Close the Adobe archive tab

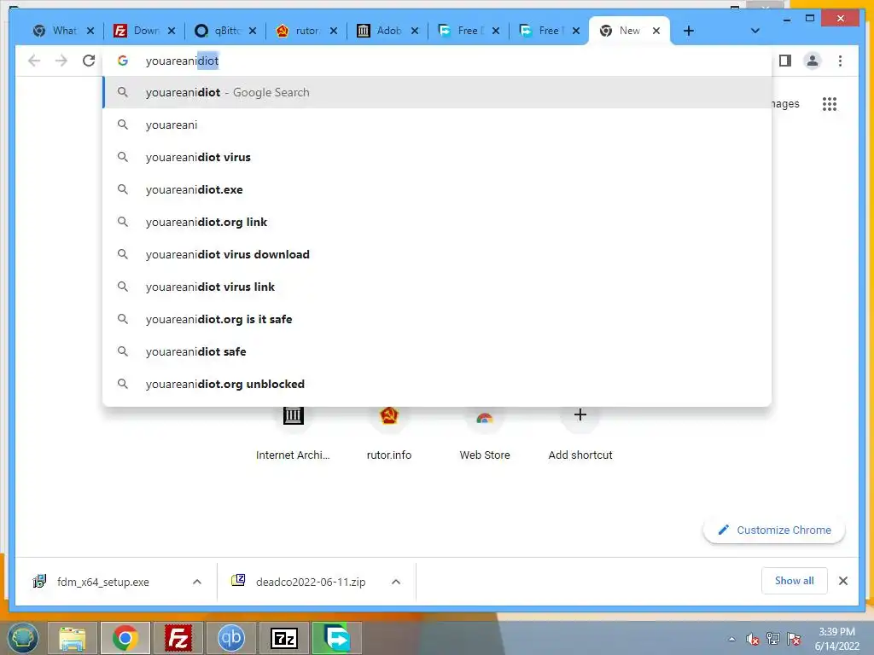tap(415, 31)
